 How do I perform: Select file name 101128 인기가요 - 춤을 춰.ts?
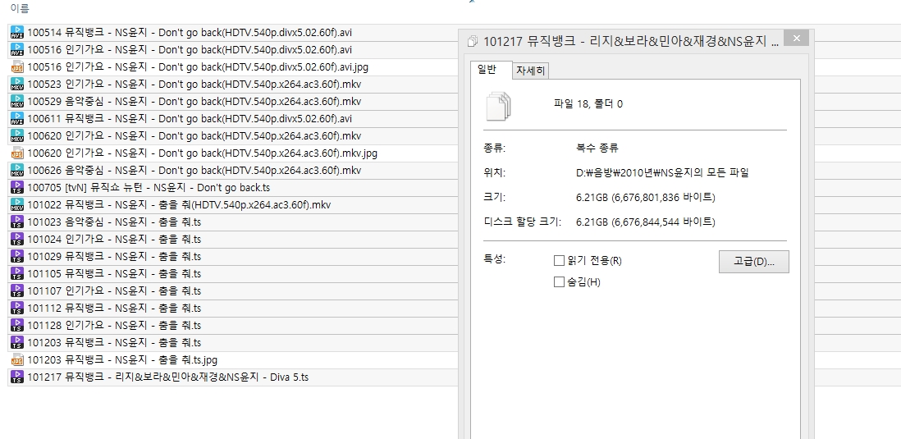coord(114,326)
